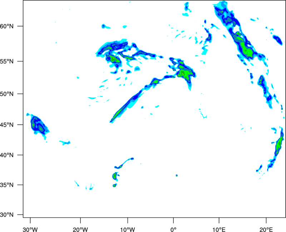Click the 30°W longitude label

pos(30,230)
